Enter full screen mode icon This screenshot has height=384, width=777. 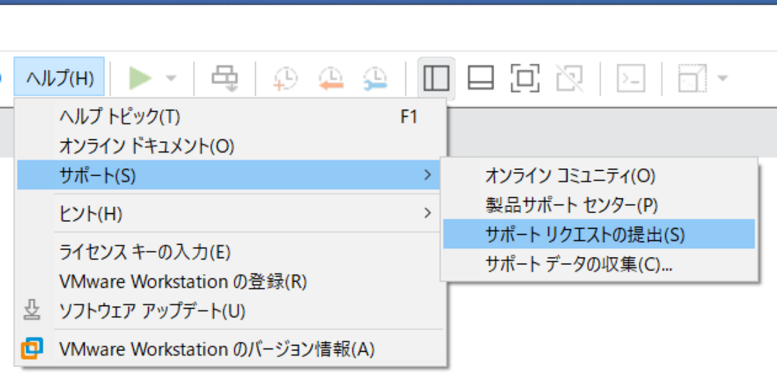[525, 78]
